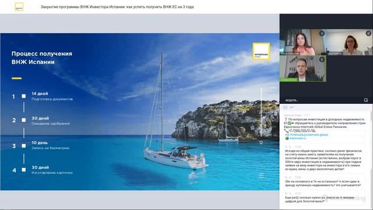The image size is (373, 210).
Task: Click the green checkmark emoji in the chat message
Action: [x=290, y=123]
